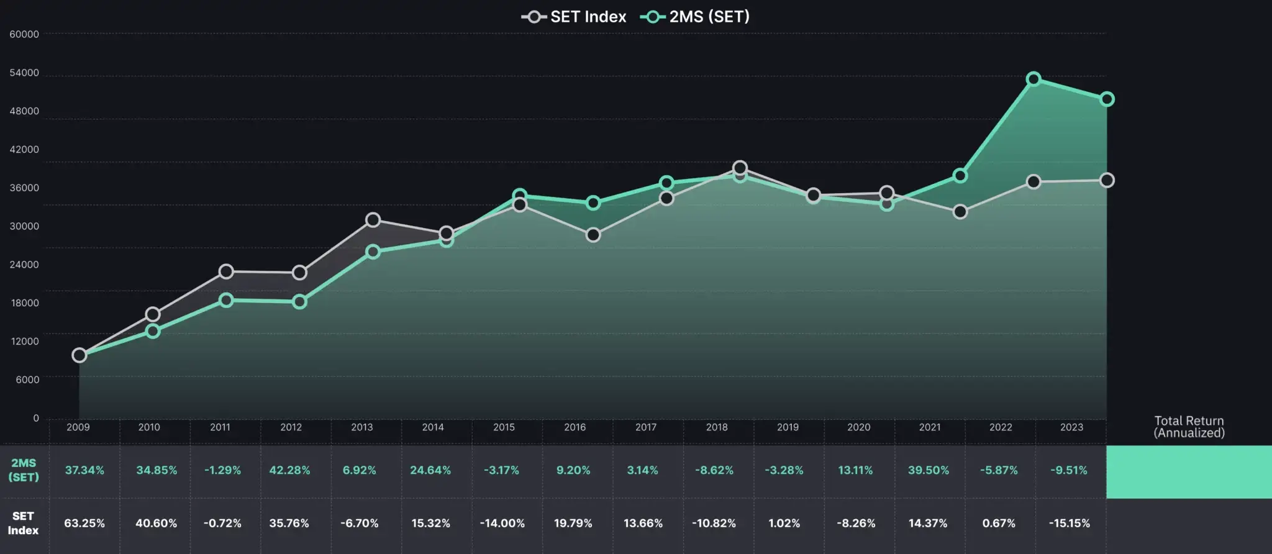1272x554 pixels.
Task: Click the 60000 y-axis label
Action: [24, 34]
